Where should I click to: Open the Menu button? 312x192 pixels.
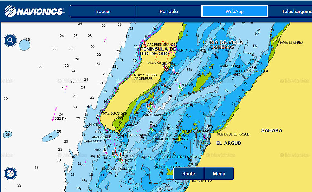219,173
